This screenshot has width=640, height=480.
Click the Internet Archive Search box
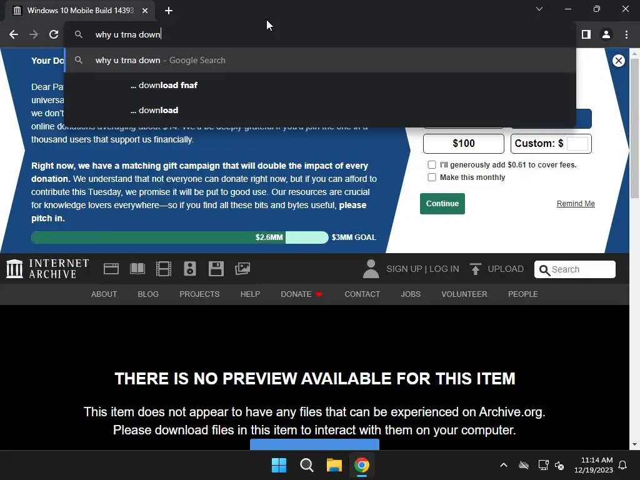tap(575, 269)
